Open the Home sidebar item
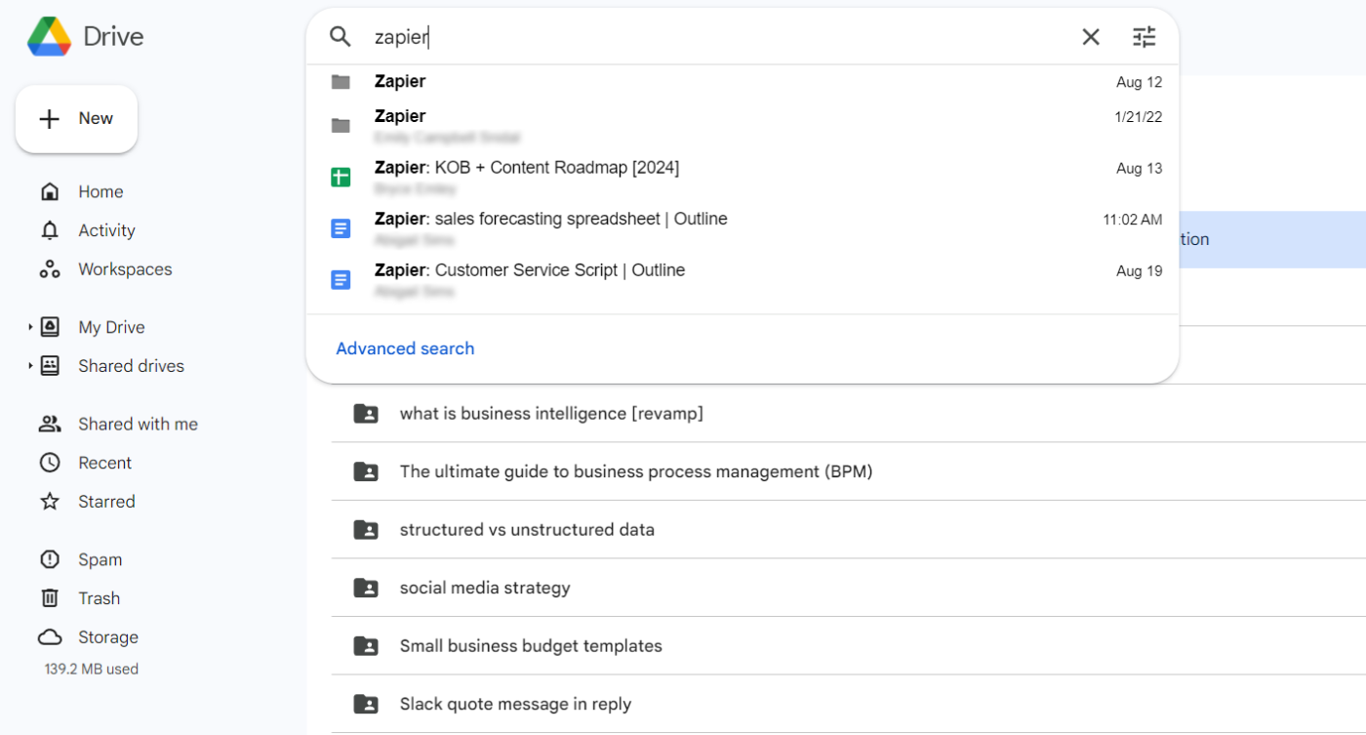The width and height of the screenshot is (1366, 735). pos(100,192)
